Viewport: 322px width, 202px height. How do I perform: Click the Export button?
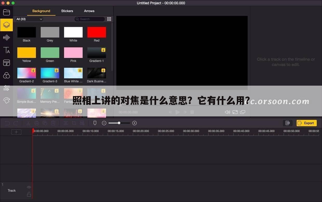307,123
